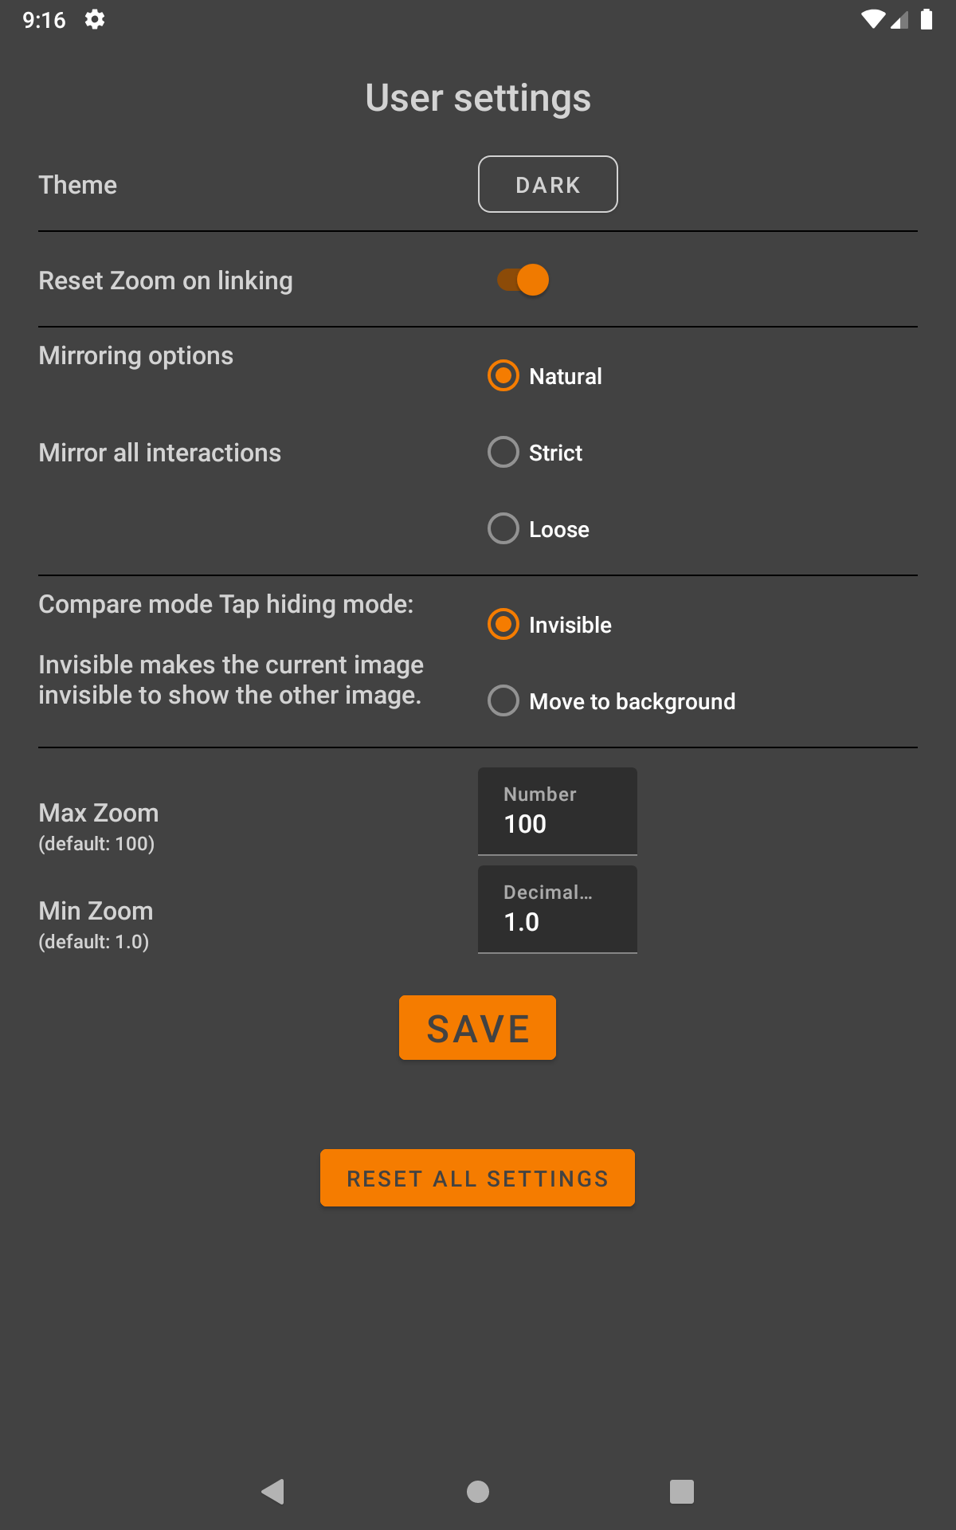Viewport: 956px width, 1530px height.
Task: Click RESET ALL SETTINGS button
Action: tap(477, 1178)
